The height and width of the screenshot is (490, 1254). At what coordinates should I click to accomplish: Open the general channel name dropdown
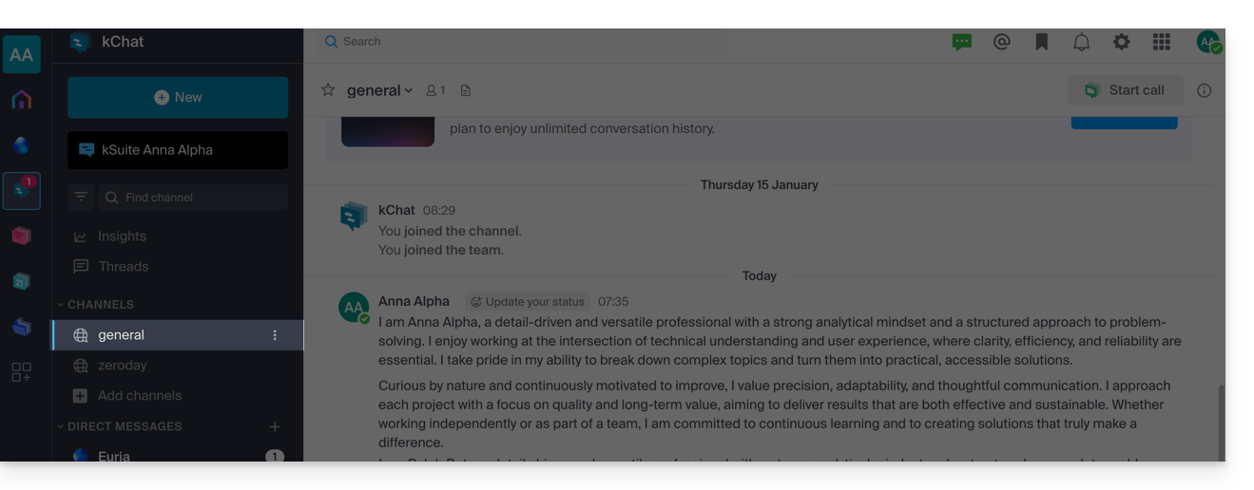[379, 90]
